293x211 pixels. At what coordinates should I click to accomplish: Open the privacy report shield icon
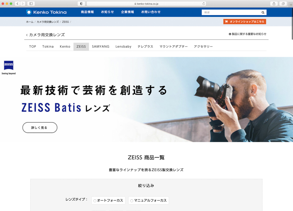tap(81, 4)
